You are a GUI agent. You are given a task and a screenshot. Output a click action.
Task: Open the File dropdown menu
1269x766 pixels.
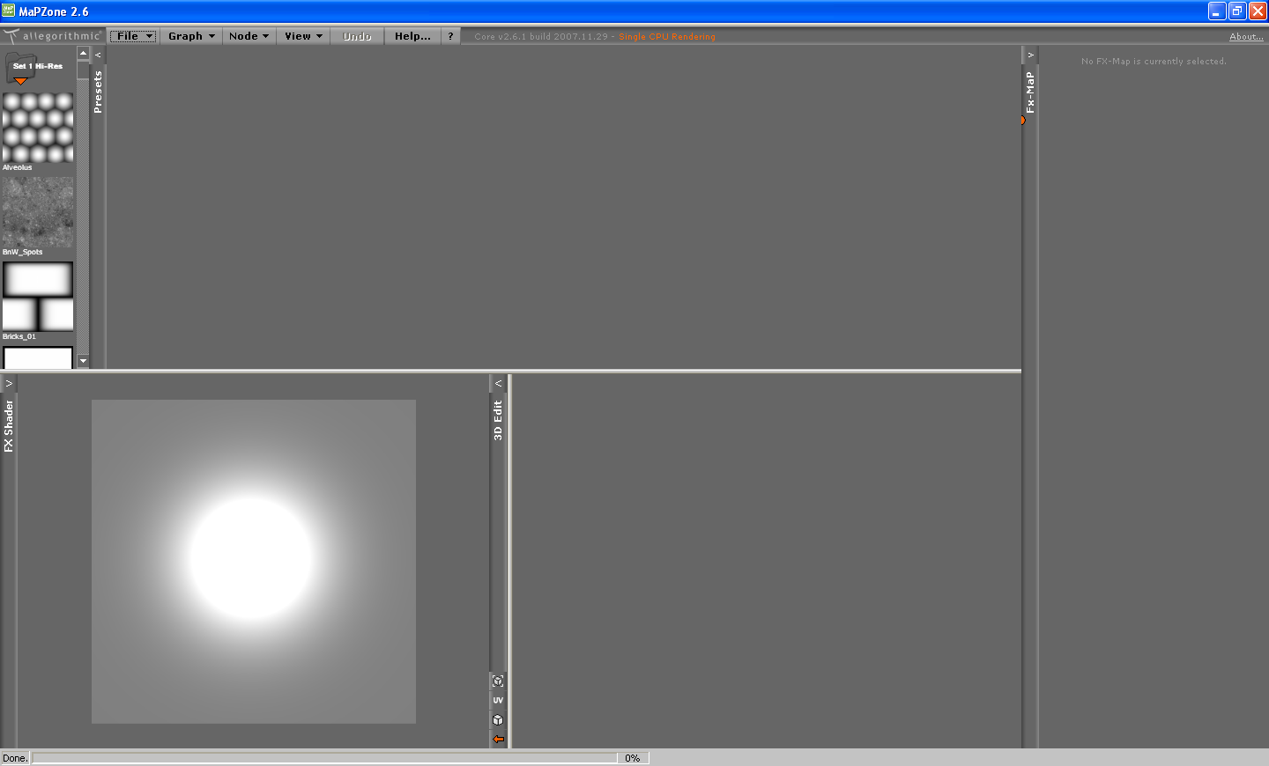tap(134, 36)
